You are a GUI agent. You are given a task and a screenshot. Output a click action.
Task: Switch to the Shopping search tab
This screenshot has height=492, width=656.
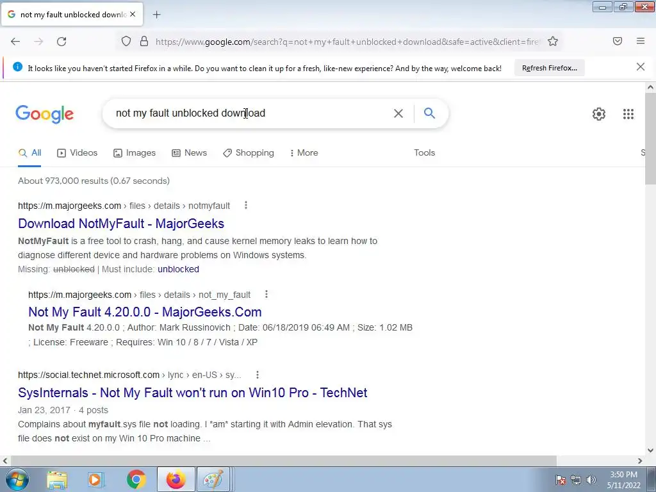click(249, 152)
